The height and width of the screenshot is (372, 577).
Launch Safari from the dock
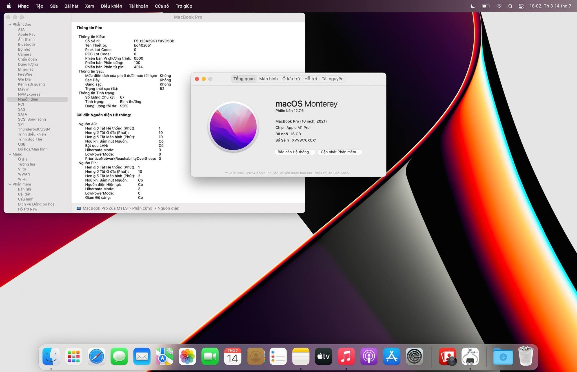click(x=96, y=356)
